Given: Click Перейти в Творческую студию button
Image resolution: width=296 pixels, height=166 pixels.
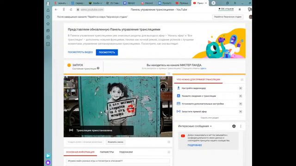Looking at the screenshot, I should pos(228,17).
